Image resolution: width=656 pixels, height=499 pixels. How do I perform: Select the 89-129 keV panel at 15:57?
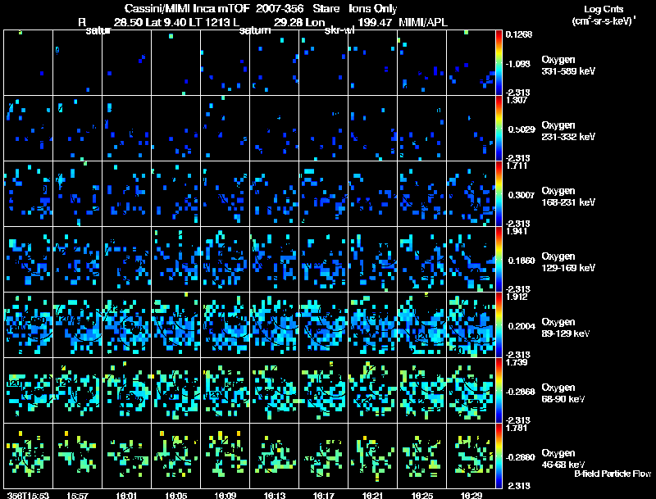(x=77, y=325)
